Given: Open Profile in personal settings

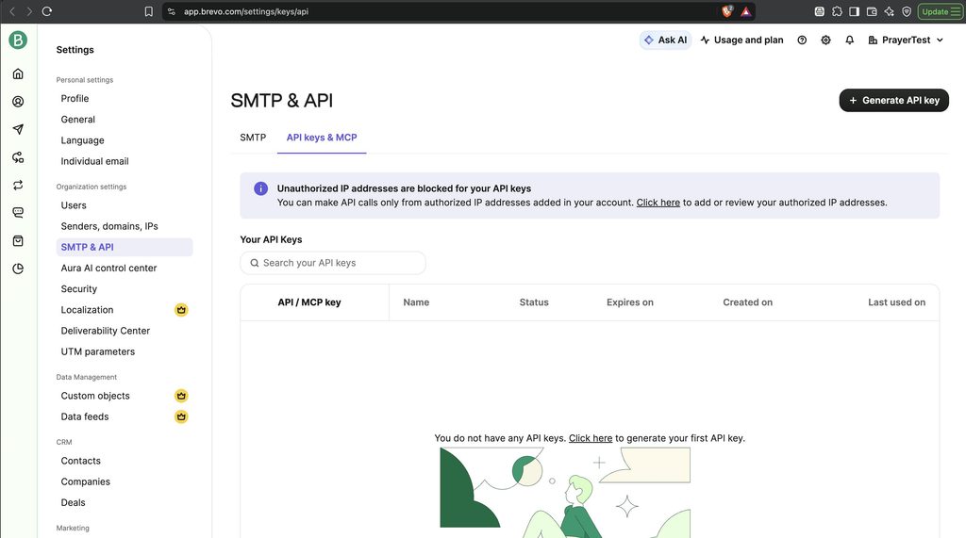Looking at the screenshot, I should (75, 99).
